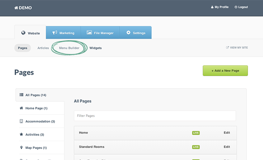Select the Pages sub-navigation item
263x160 pixels.
[23, 48]
